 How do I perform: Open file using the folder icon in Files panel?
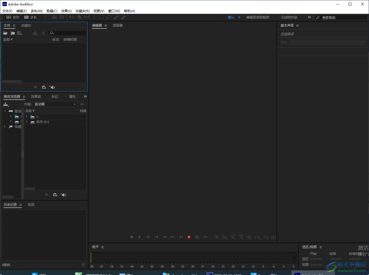(x=5, y=33)
